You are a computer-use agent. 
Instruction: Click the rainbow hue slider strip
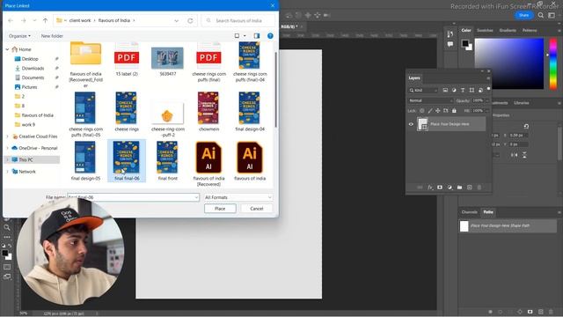tap(553, 63)
